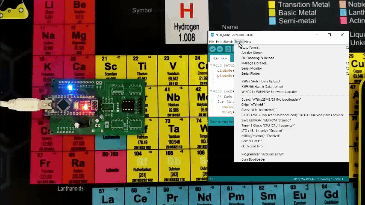Select ESP8266 Sketch Data Upload

291,87
